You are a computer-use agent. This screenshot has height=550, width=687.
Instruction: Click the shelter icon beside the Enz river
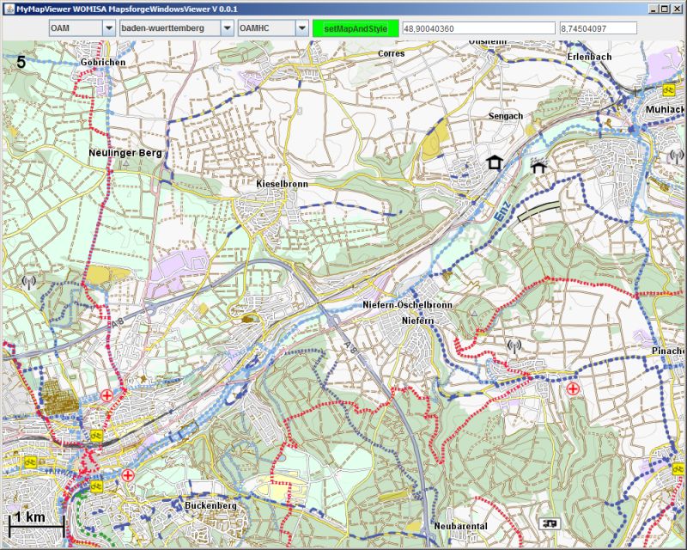pyautogui.click(x=538, y=168)
